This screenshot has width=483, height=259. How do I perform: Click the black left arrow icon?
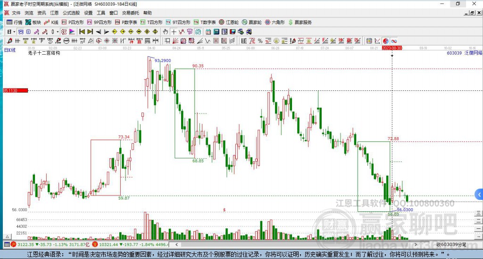99,32
